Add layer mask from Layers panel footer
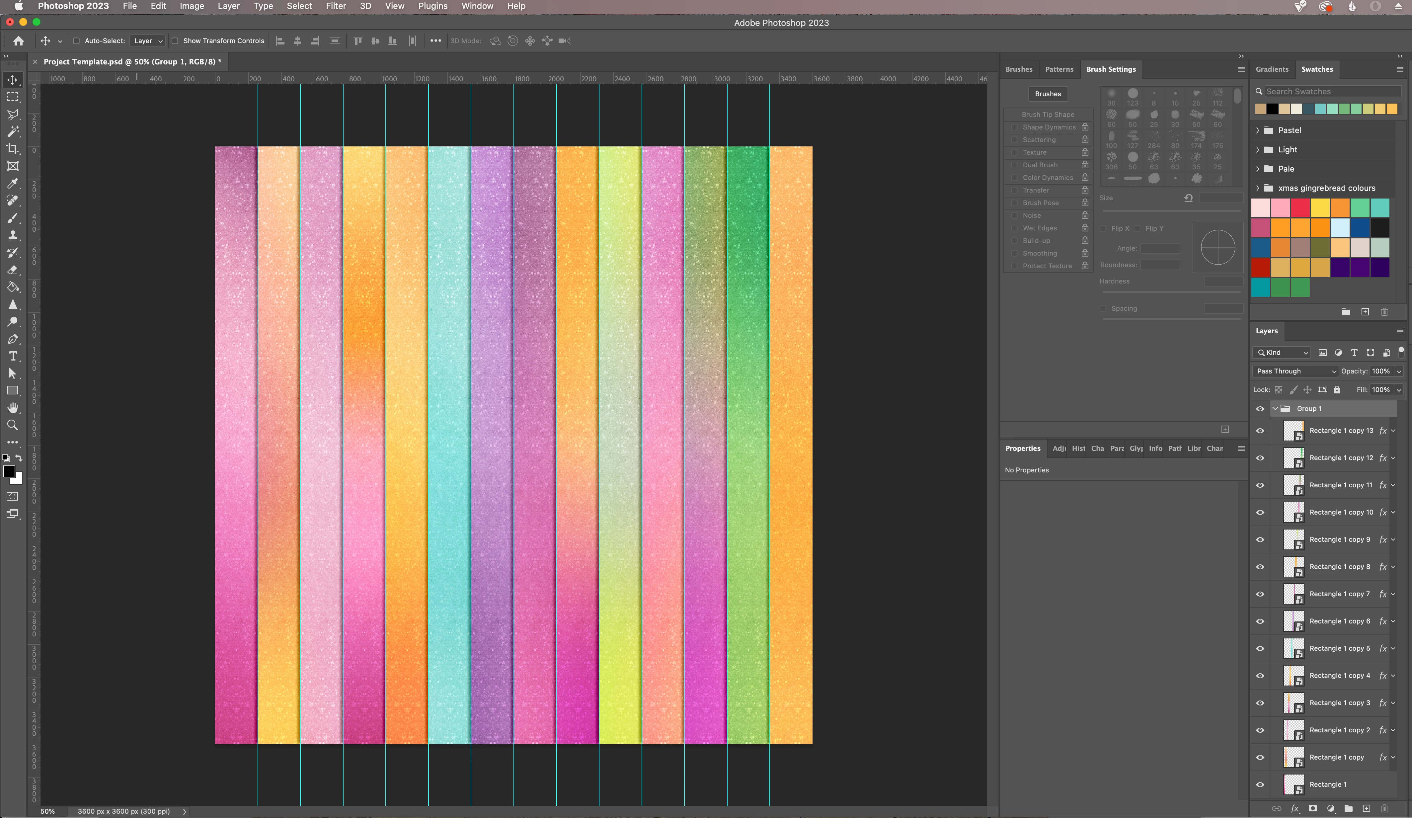The image size is (1412, 818). point(1313,808)
